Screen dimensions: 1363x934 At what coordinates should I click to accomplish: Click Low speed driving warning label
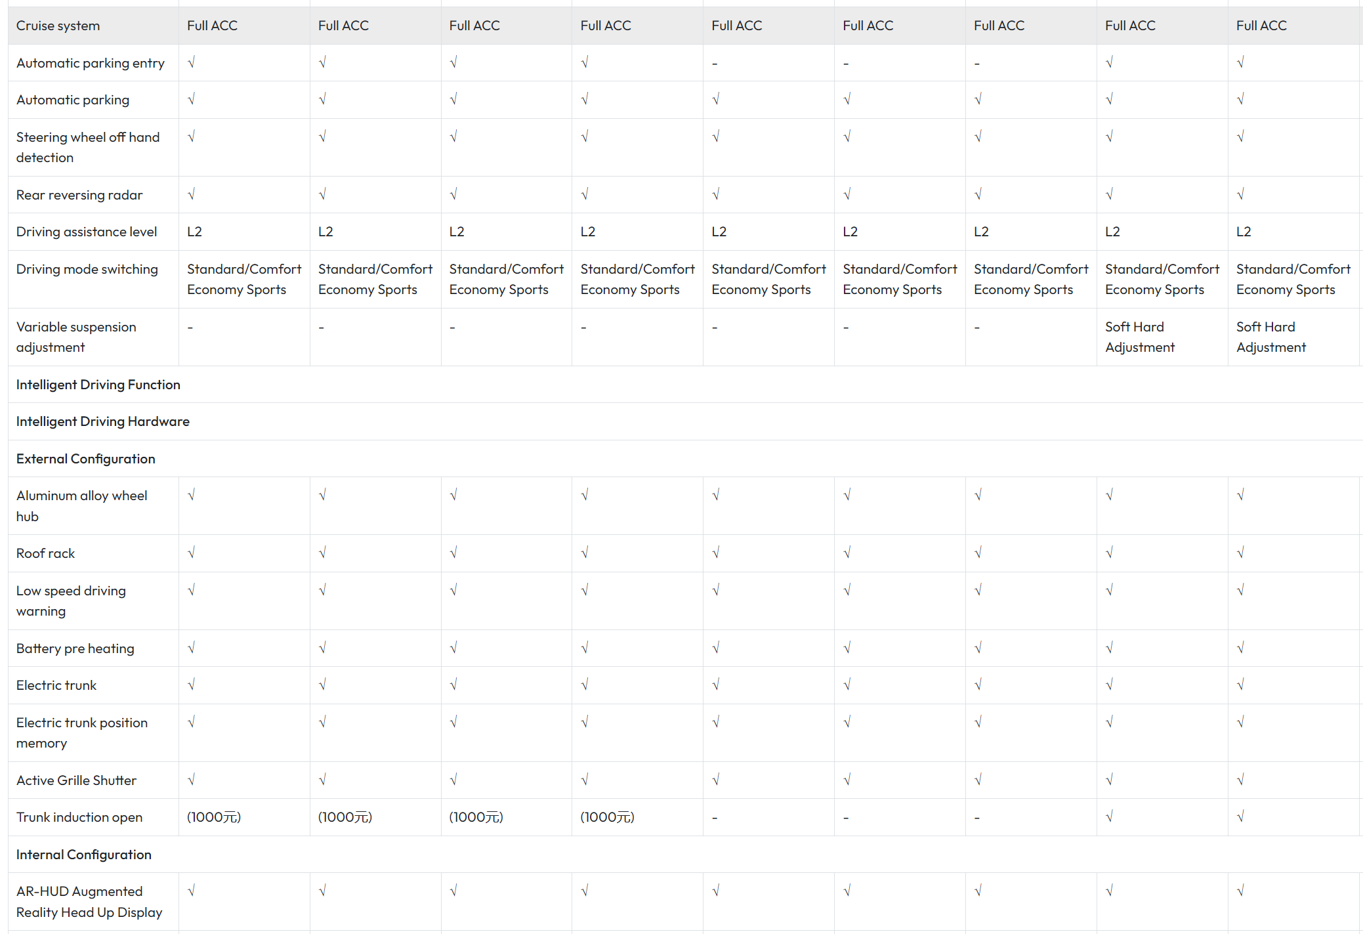71,601
